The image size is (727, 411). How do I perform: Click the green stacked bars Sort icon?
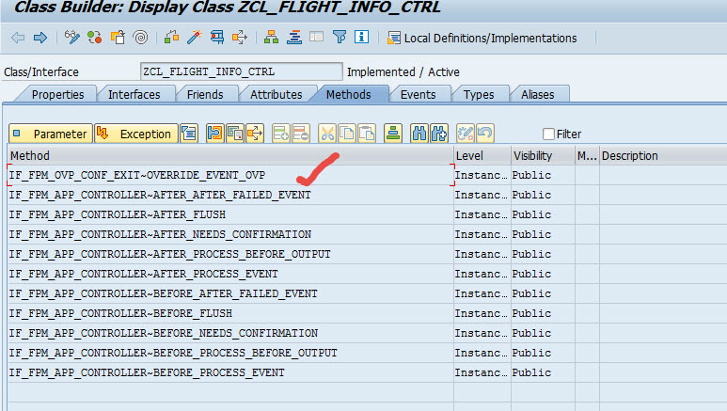(x=393, y=134)
